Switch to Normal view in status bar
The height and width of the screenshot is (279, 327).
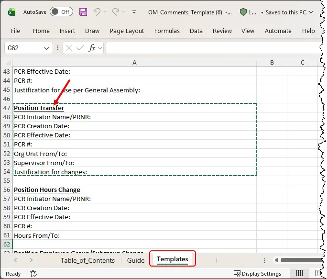(x=299, y=273)
